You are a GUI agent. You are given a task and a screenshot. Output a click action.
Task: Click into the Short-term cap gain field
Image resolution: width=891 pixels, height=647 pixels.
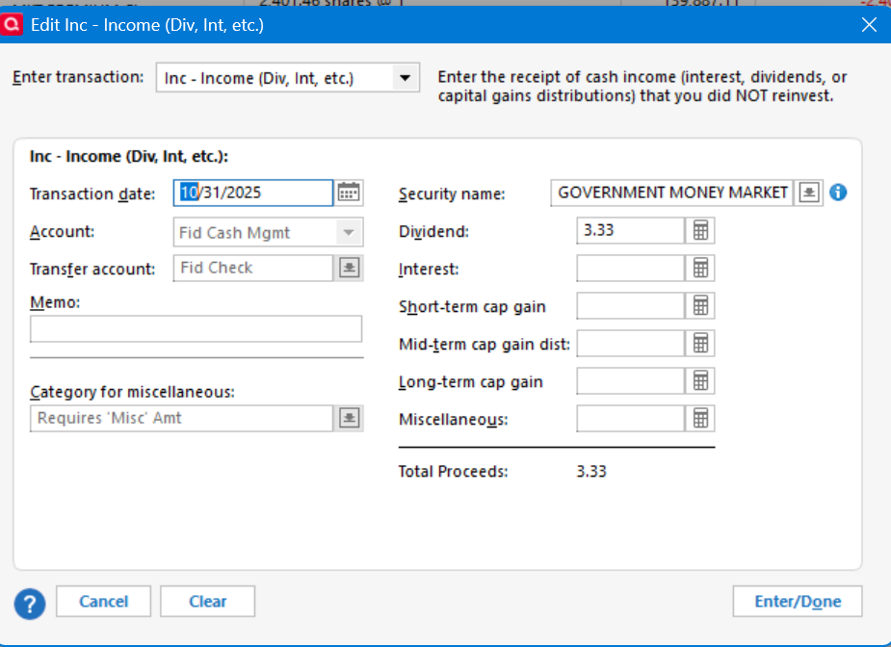[631, 305]
